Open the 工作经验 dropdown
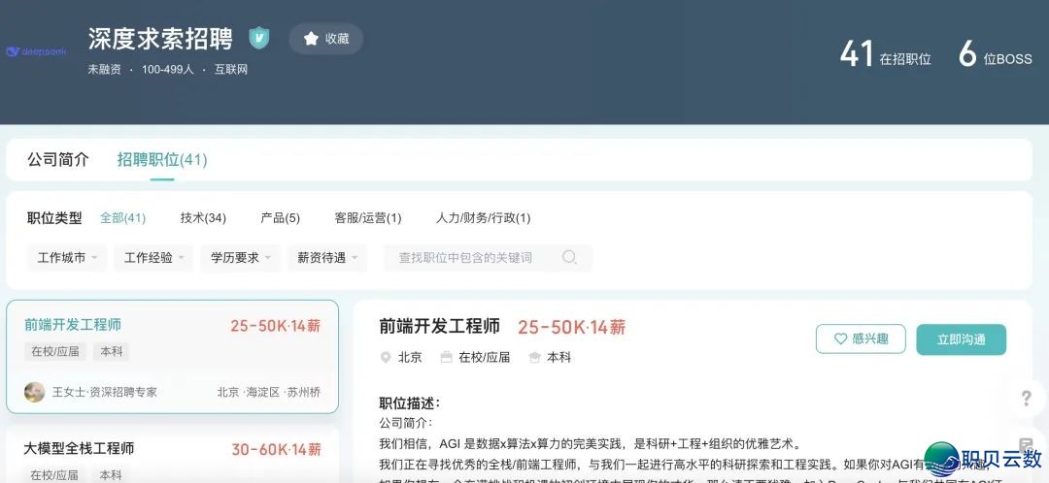Image resolution: width=1049 pixels, height=483 pixels. [x=153, y=258]
